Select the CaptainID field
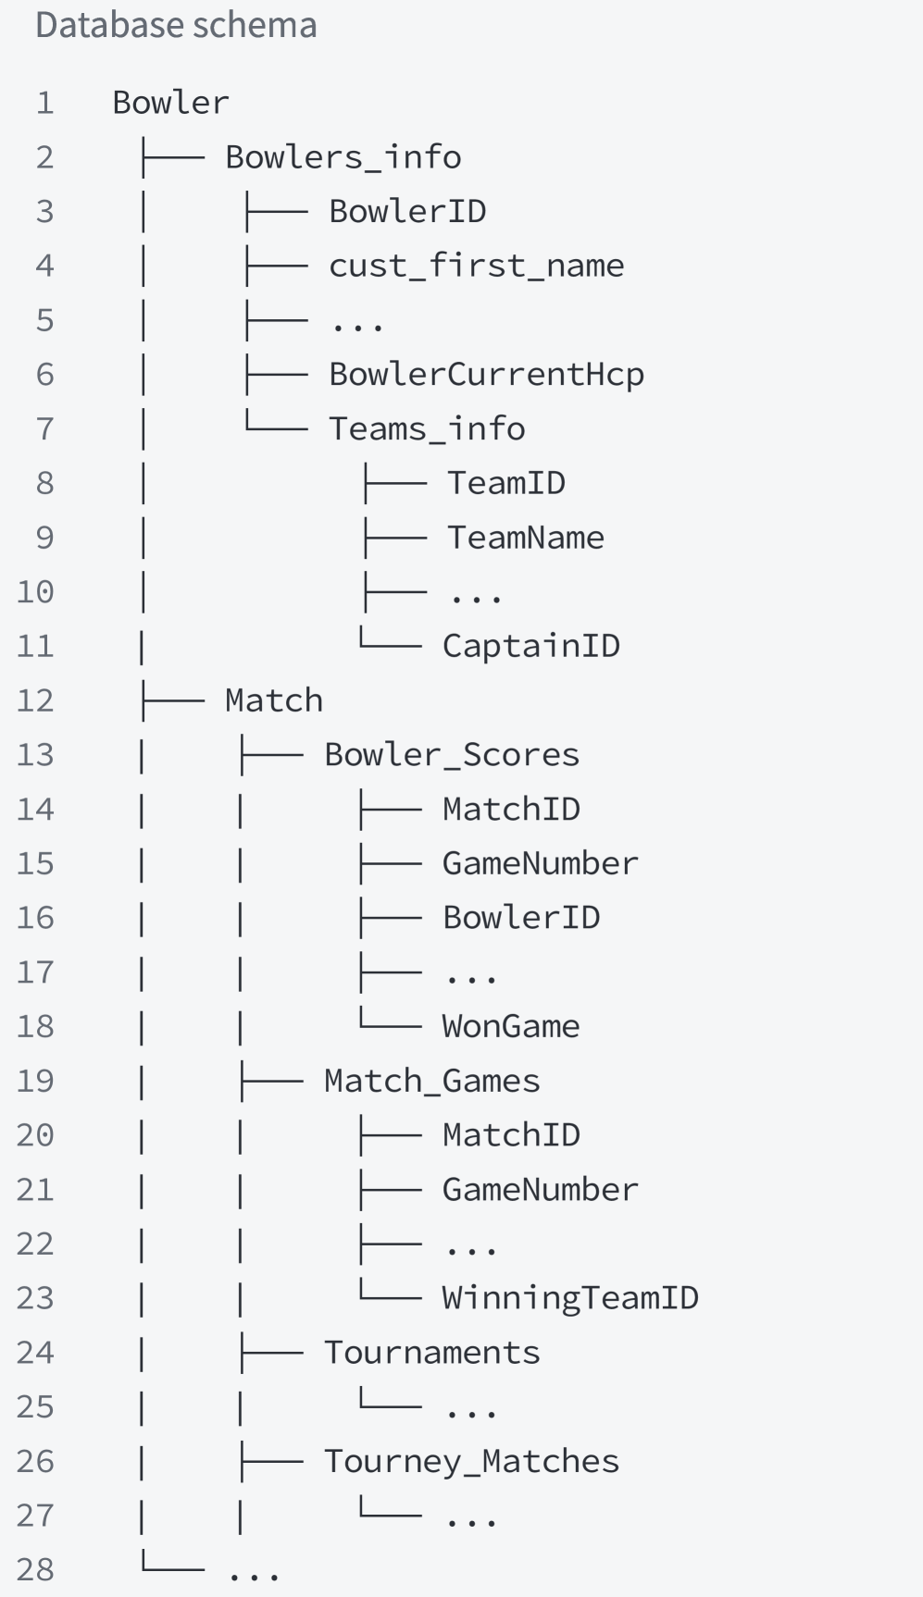The image size is (923, 1597). 530,647
